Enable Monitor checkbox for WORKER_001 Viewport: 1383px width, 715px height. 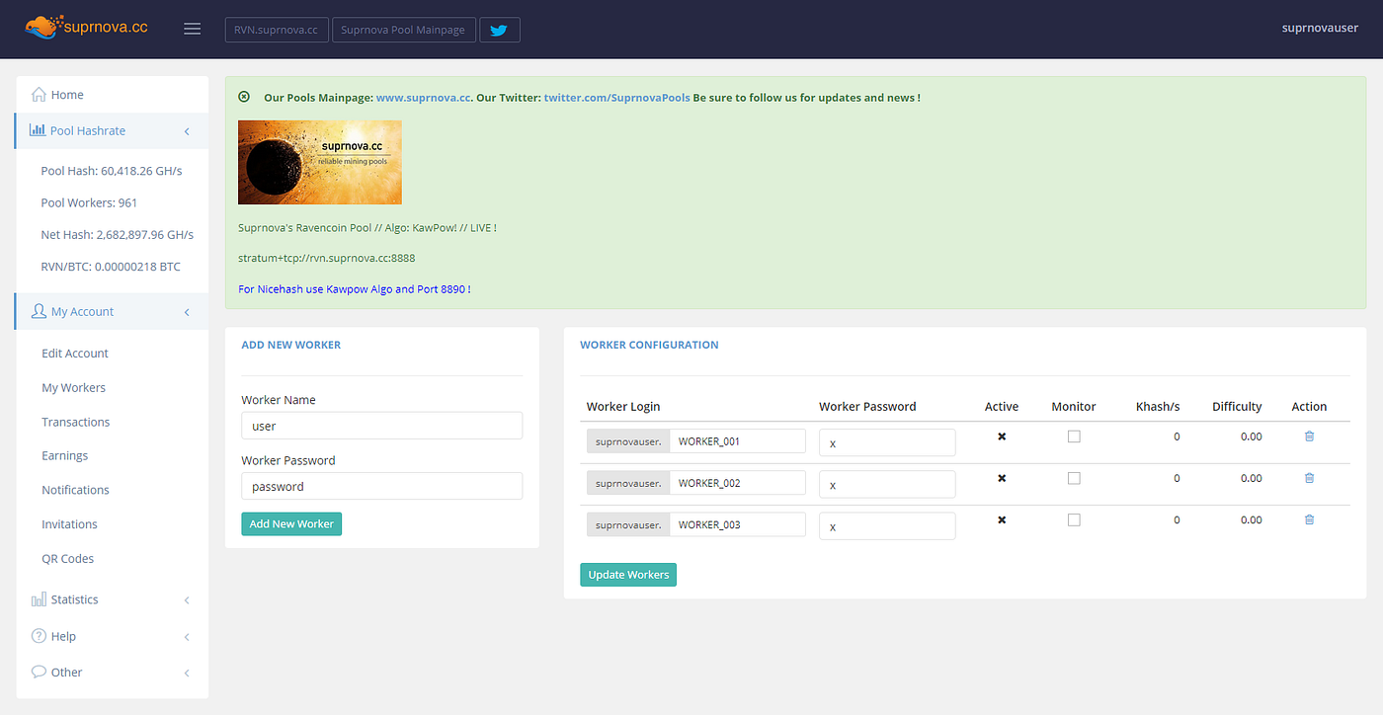point(1074,436)
